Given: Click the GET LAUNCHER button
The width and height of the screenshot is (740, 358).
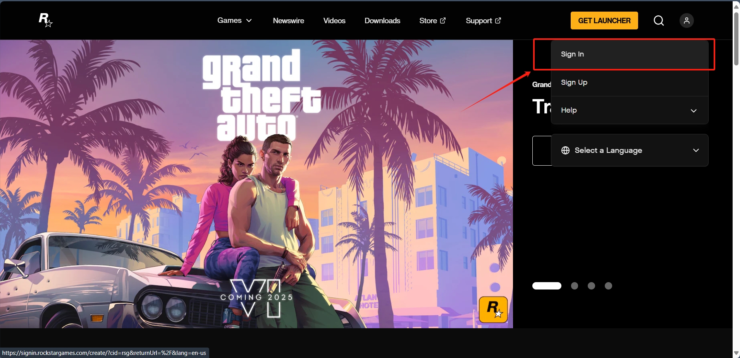Looking at the screenshot, I should click(x=604, y=21).
